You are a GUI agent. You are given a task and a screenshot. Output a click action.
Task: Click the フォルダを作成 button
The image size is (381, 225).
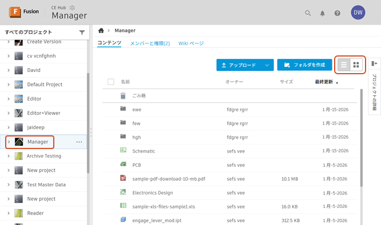(x=305, y=65)
